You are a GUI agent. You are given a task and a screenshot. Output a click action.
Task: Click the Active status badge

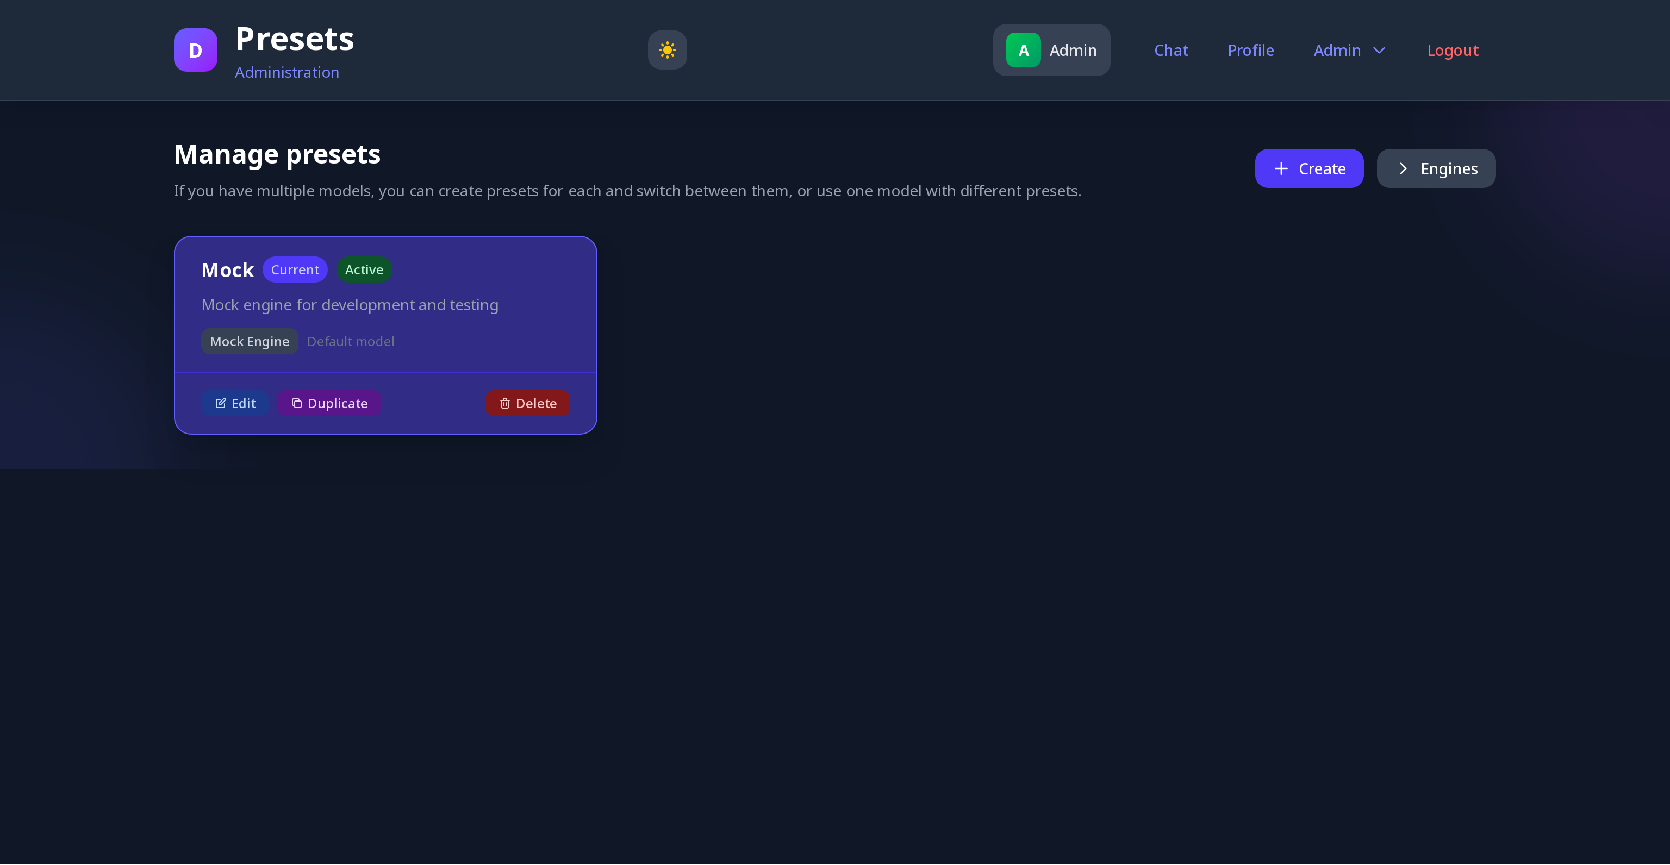pyautogui.click(x=364, y=269)
